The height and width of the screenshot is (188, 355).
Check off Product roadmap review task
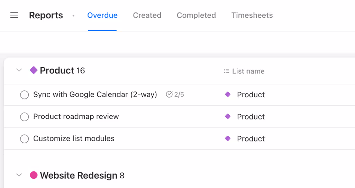point(24,117)
